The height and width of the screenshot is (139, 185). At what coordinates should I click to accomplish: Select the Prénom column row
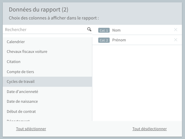[x=137, y=40]
